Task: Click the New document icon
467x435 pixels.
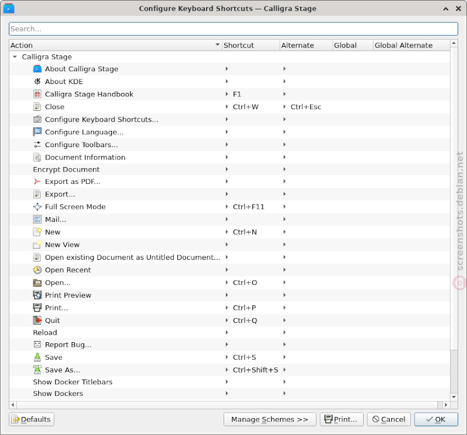Action: 37,232
